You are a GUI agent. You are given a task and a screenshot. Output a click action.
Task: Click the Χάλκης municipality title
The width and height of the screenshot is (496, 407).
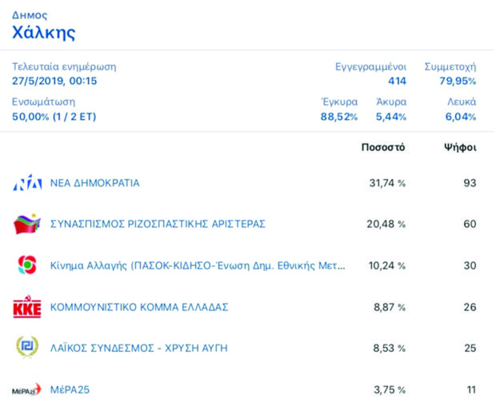pos(43,33)
